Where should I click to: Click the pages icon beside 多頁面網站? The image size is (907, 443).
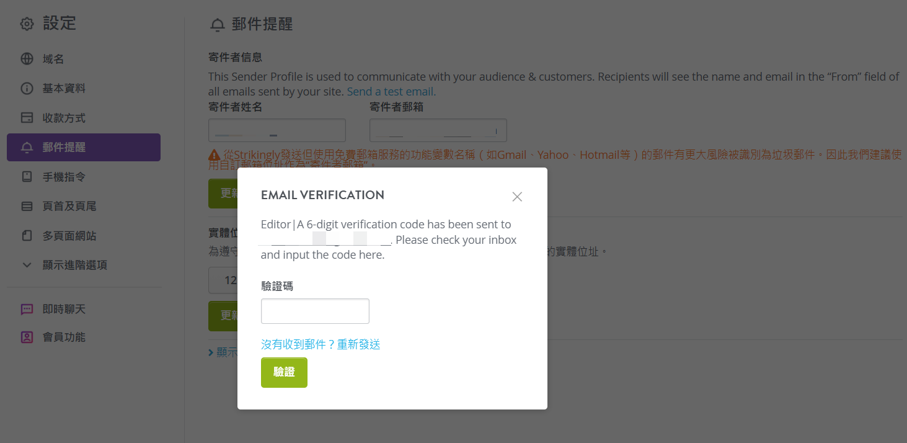coord(27,236)
